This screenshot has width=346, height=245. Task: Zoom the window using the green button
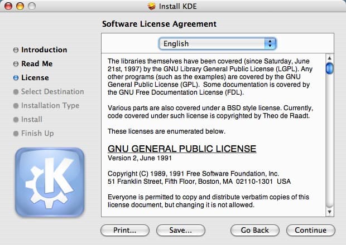(31, 7)
